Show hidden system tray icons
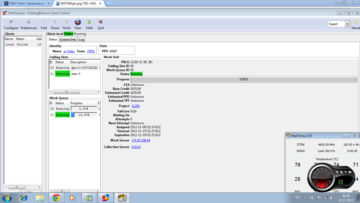Screen dimensions: 360x203 pos(304,198)
